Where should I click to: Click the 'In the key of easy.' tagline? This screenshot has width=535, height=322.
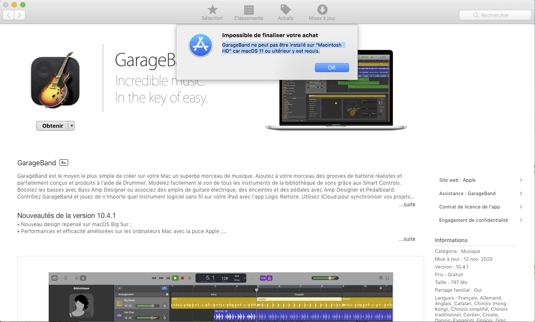(x=161, y=98)
